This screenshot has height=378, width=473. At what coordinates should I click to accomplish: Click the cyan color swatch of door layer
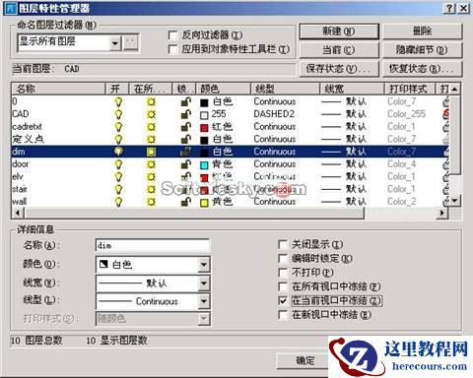(204, 164)
